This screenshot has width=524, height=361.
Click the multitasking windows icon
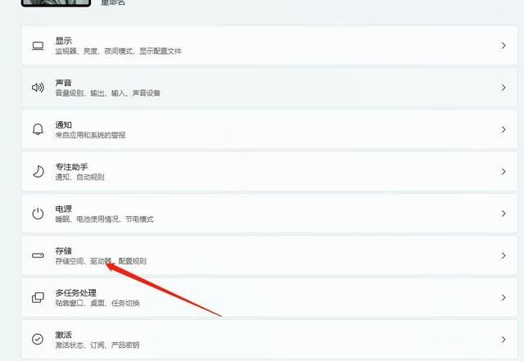(x=38, y=297)
